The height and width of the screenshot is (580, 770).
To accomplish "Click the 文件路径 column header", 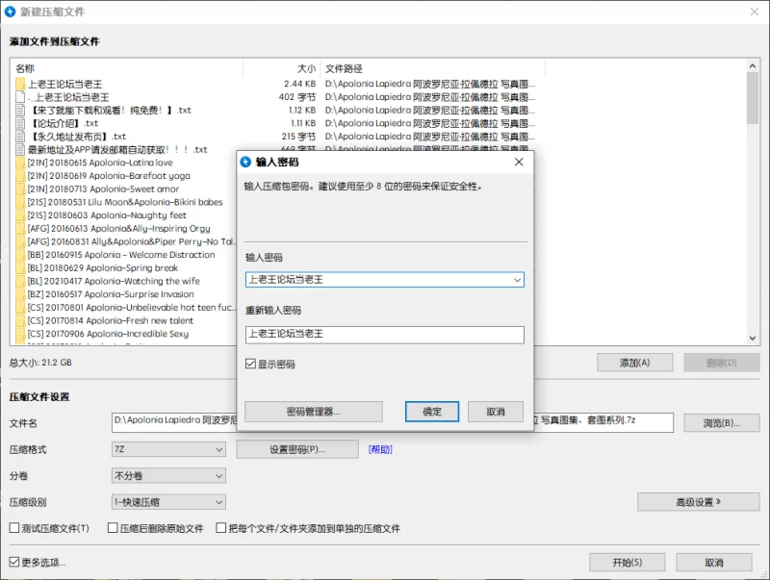I will (433, 68).
